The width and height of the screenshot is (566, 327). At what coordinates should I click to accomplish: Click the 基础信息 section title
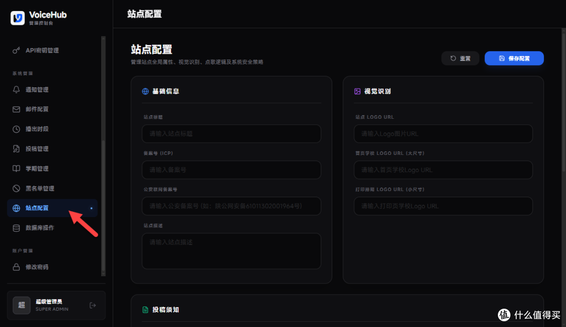tap(166, 91)
